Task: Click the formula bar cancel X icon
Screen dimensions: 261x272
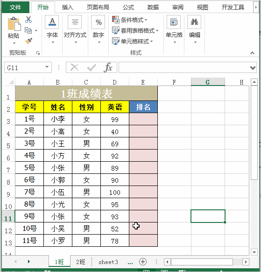Action: tap(75, 67)
